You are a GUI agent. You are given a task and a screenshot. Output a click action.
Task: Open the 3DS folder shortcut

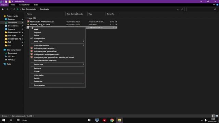point(10,45)
